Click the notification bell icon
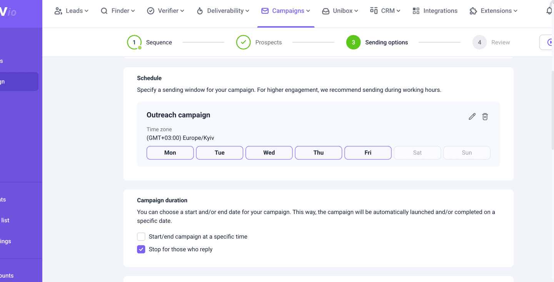The width and height of the screenshot is (554, 282). pos(549,11)
